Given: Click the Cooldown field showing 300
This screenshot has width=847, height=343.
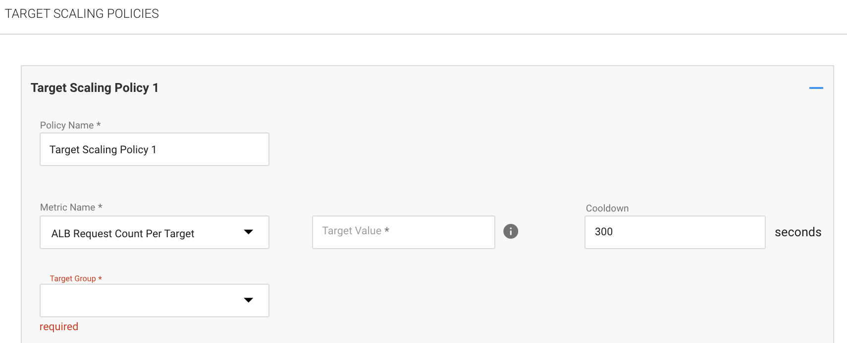Looking at the screenshot, I should 675,232.
